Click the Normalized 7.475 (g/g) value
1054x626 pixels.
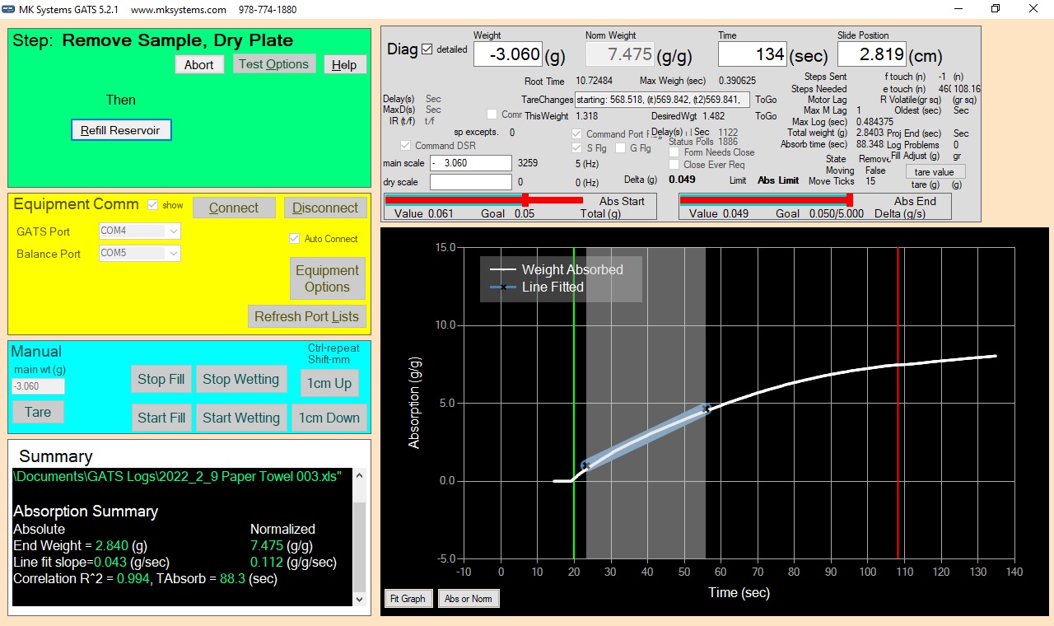(x=282, y=545)
